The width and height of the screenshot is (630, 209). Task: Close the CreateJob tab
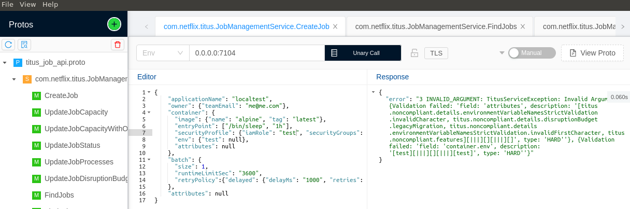335,26
